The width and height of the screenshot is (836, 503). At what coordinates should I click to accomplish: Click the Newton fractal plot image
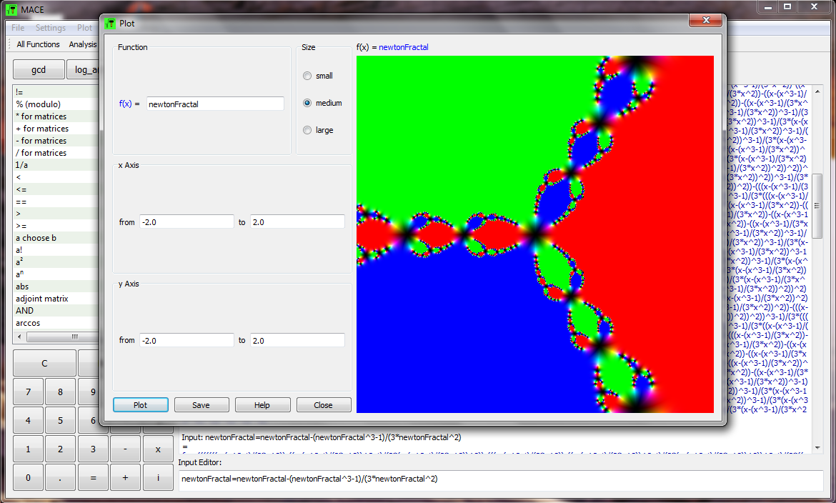pos(534,234)
